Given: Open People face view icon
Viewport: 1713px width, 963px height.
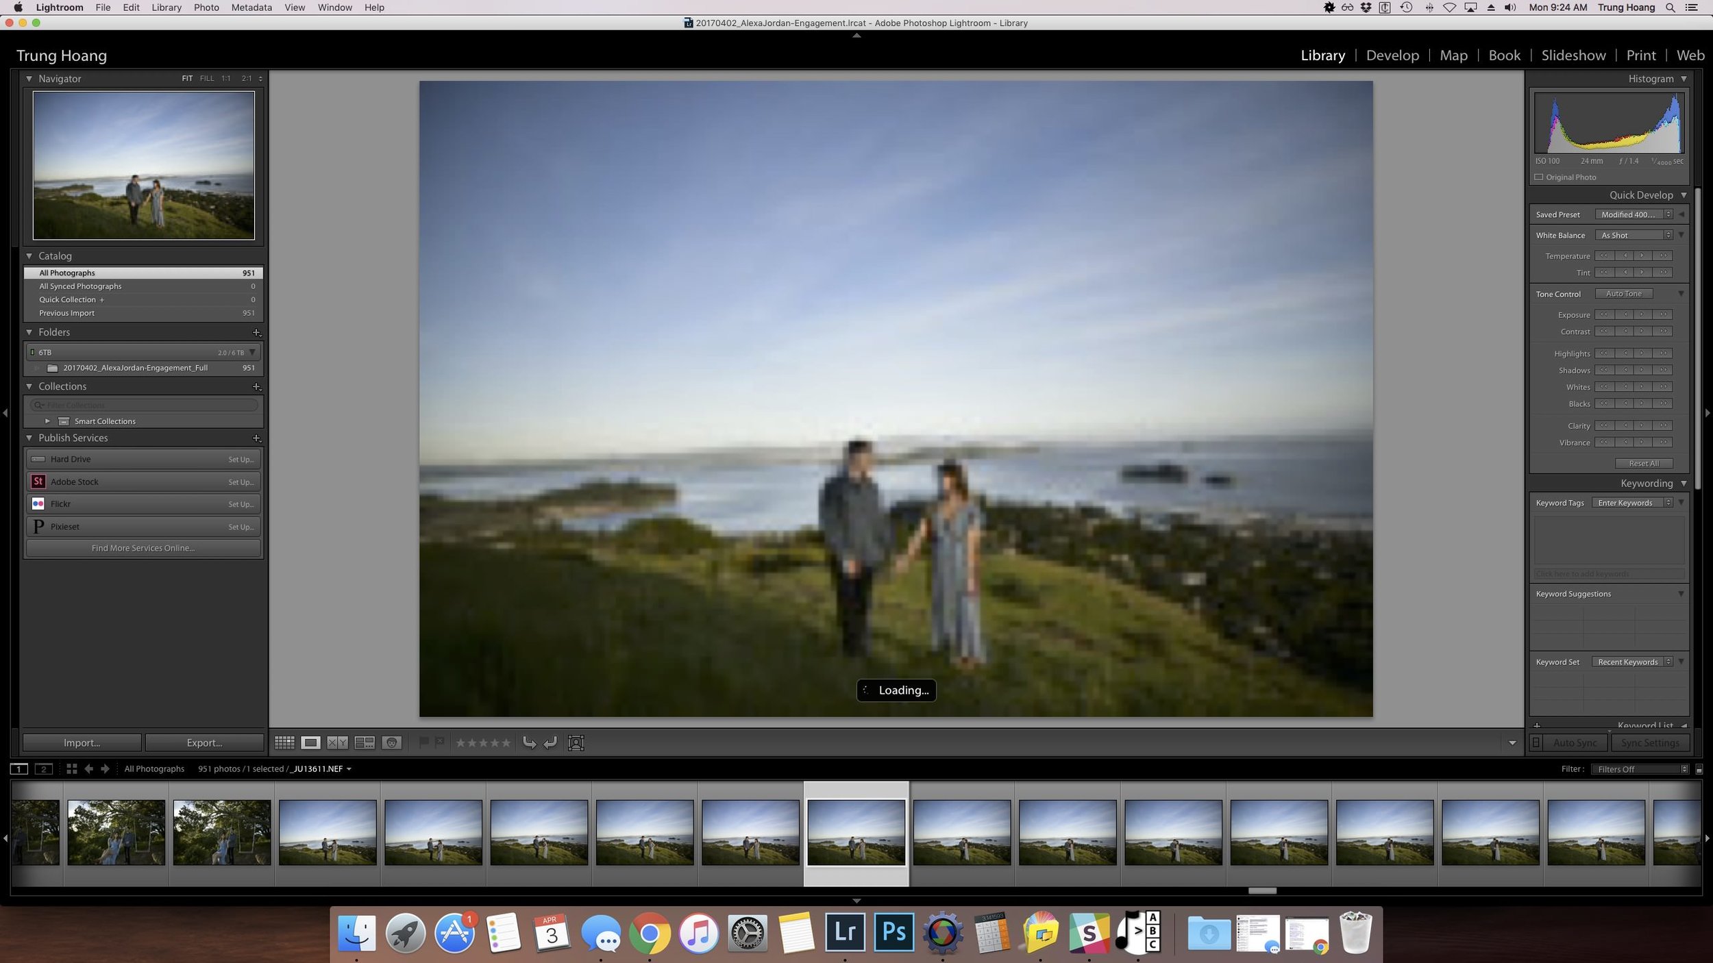Looking at the screenshot, I should [391, 742].
